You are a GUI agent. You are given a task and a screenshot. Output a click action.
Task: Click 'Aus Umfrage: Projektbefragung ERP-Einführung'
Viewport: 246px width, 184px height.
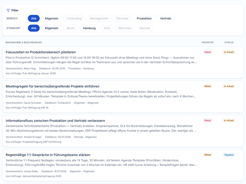point(33,142)
